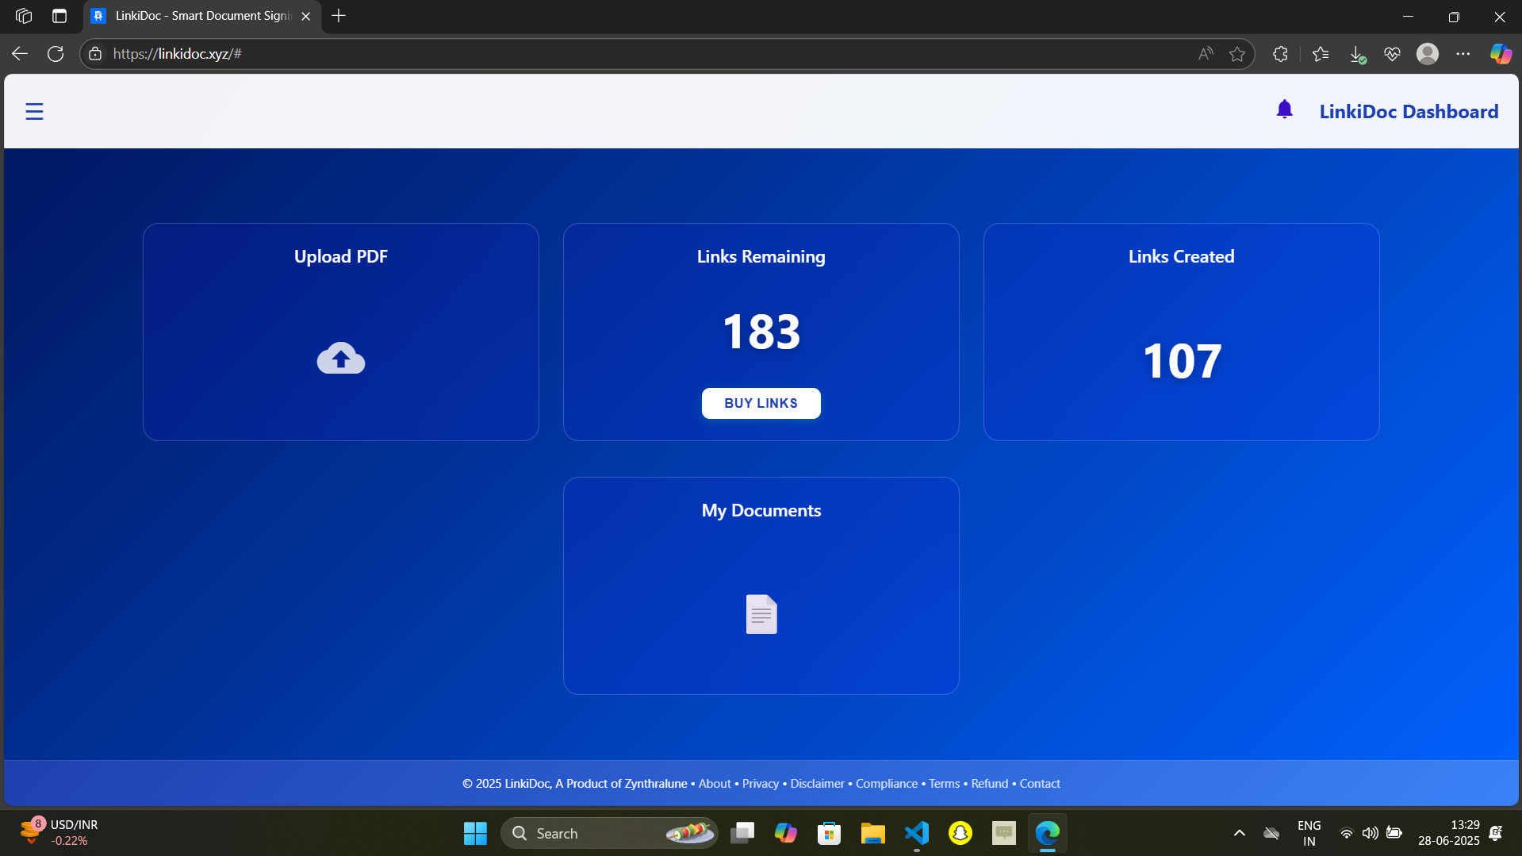The height and width of the screenshot is (856, 1522).
Task: Click the BUY LINKS button
Action: point(761,403)
